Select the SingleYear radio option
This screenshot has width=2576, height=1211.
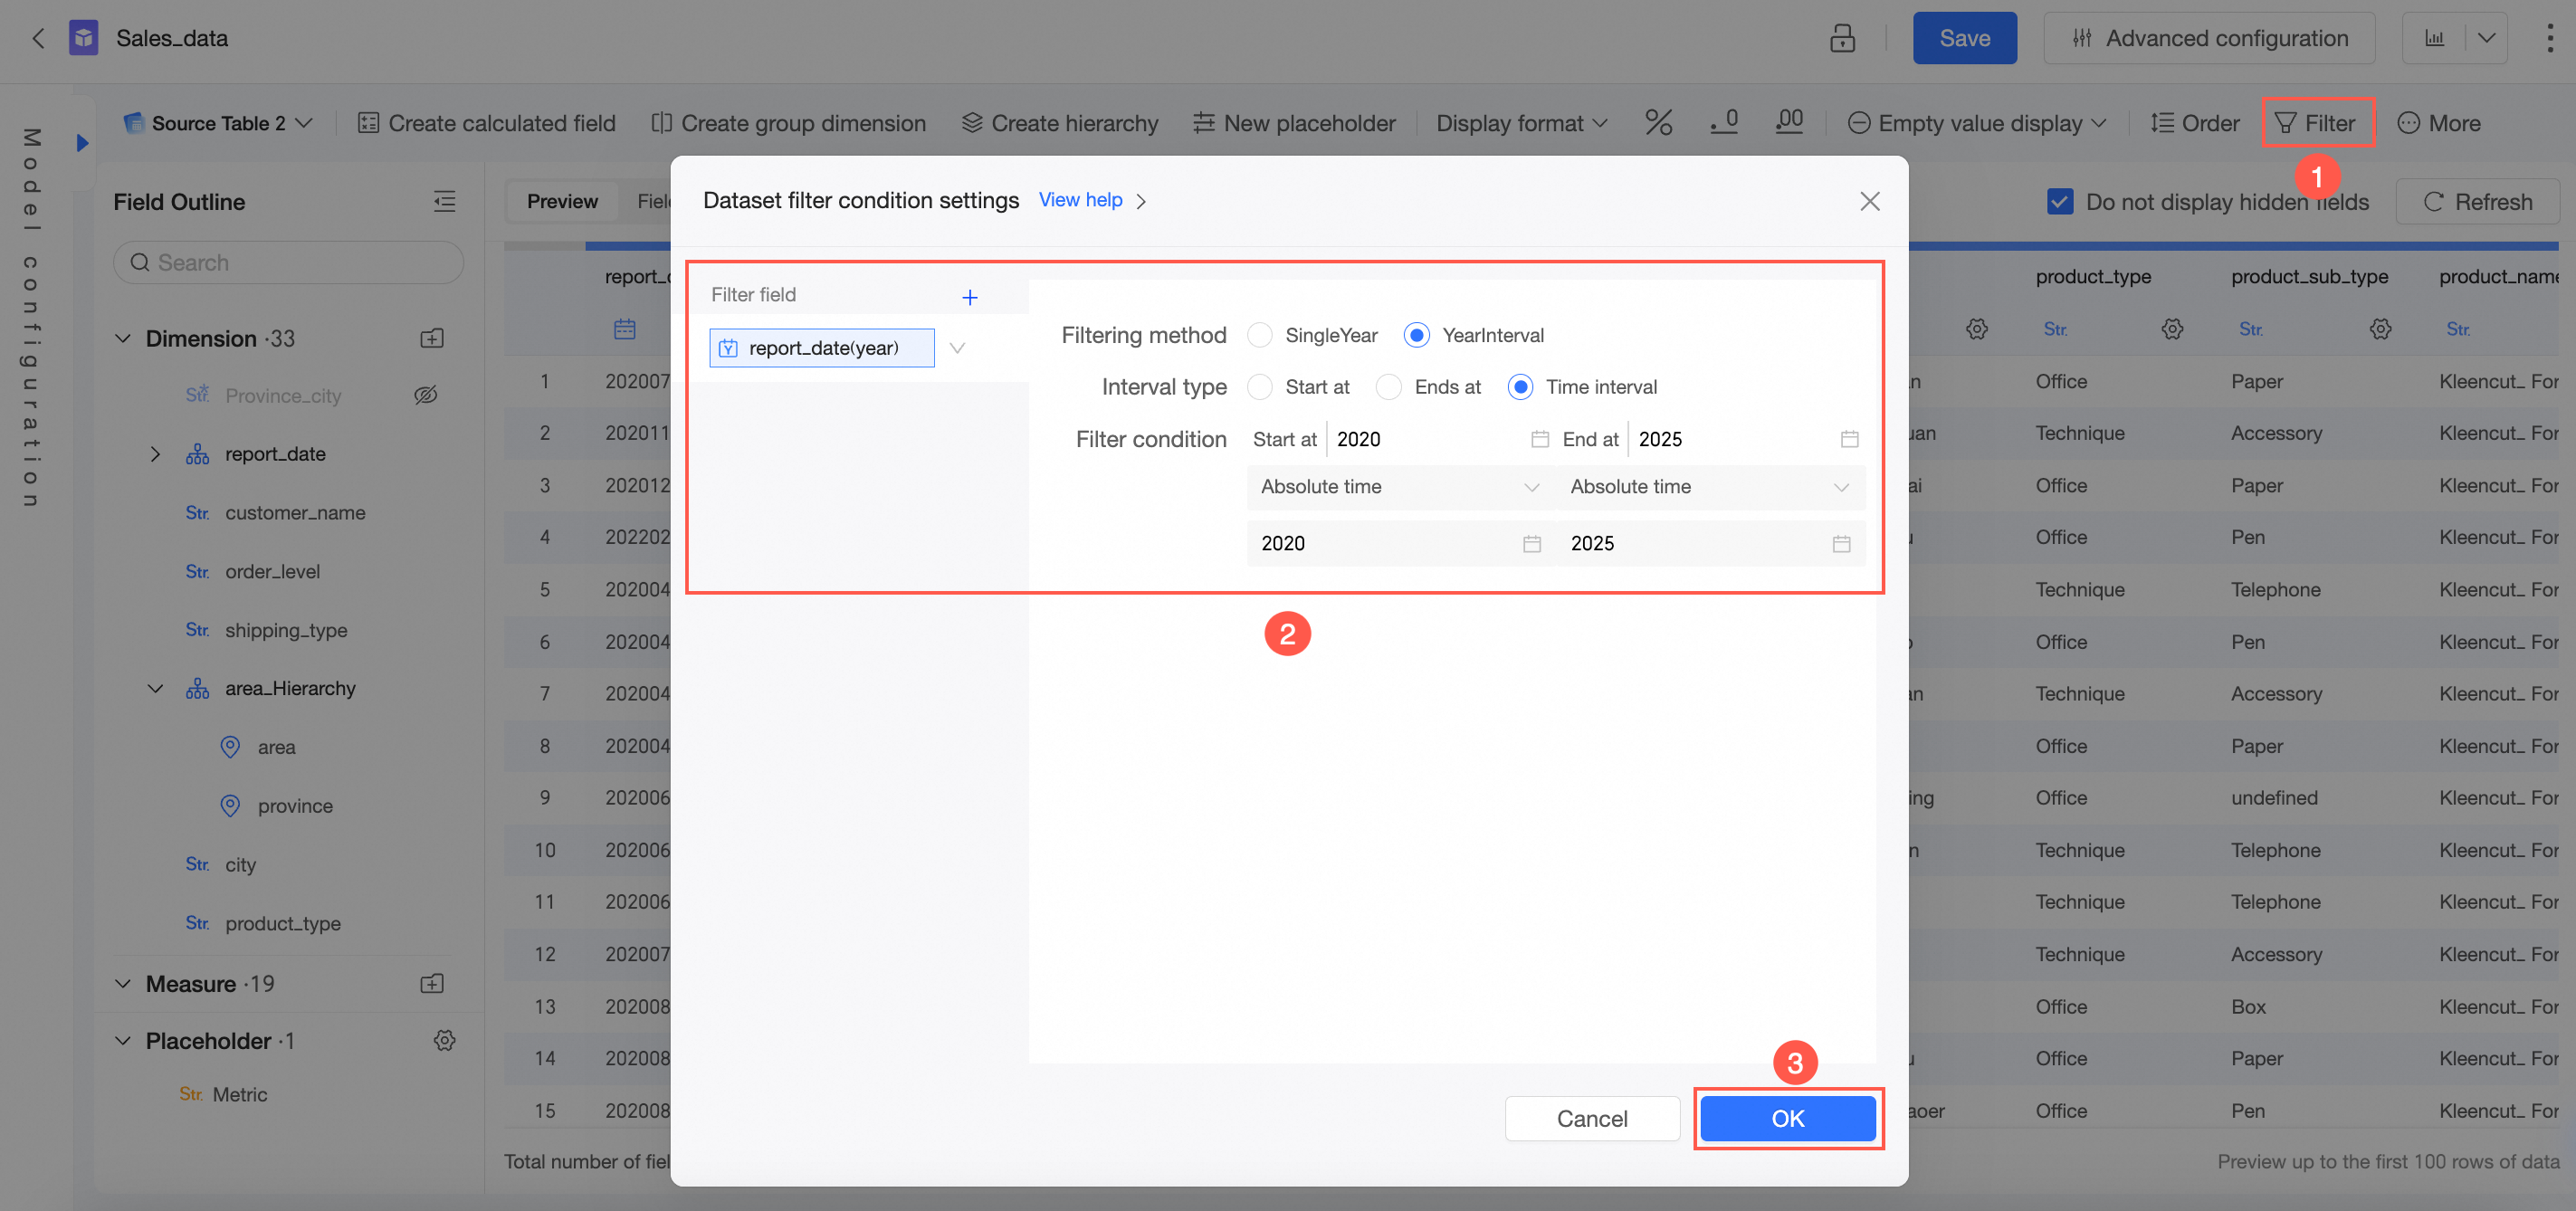click(1260, 335)
